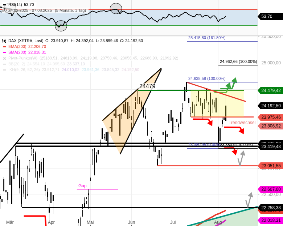Click the 25.000,00 price axis label
The height and width of the screenshot is (226, 283).
pyautogui.click(x=271, y=63)
